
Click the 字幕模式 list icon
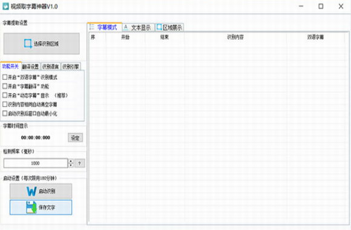pos(92,27)
